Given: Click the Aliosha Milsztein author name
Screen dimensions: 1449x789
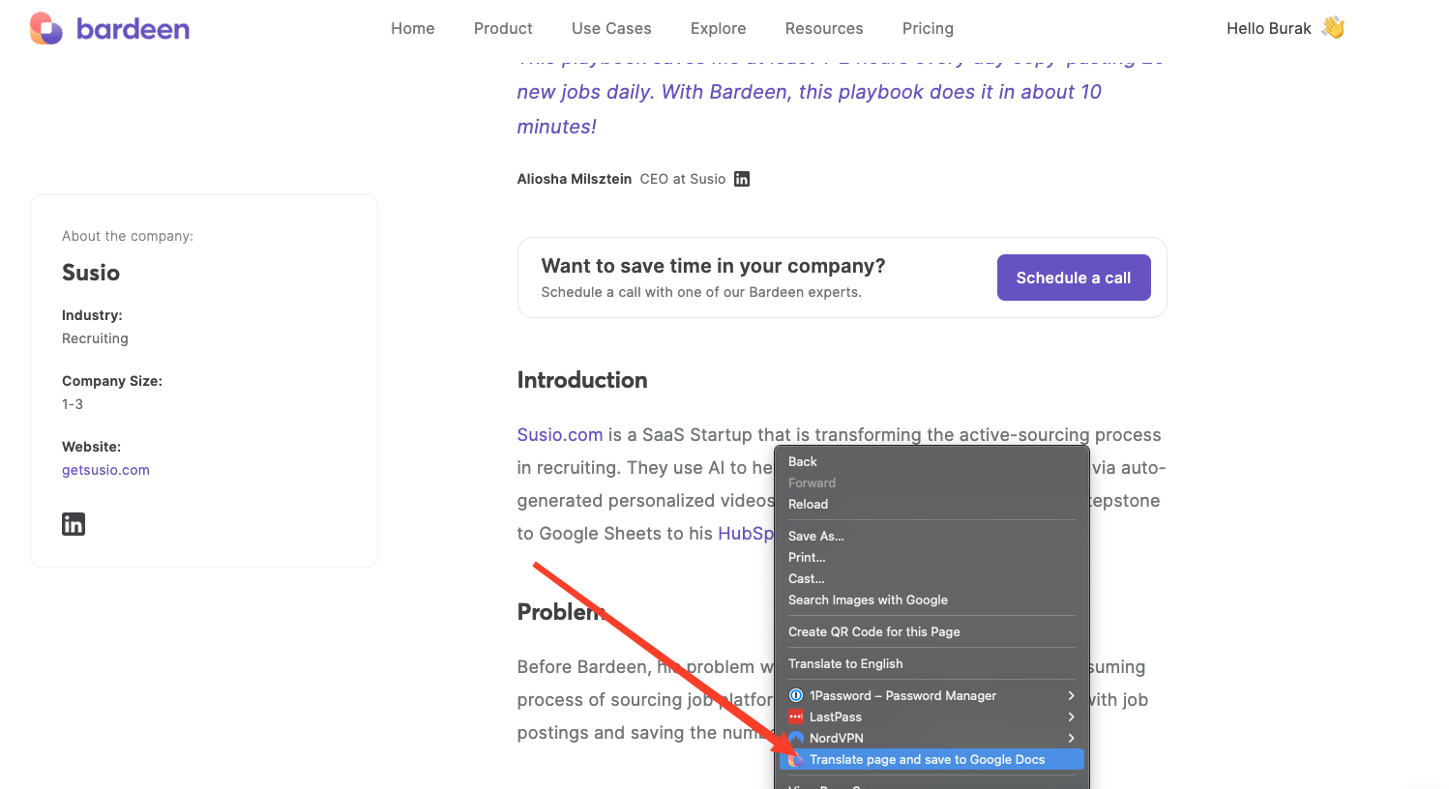Looking at the screenshot, I should 575,179.
